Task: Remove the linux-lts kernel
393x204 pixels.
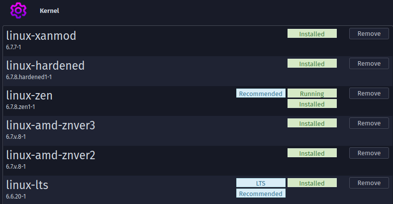Action: tap(369, 183)
